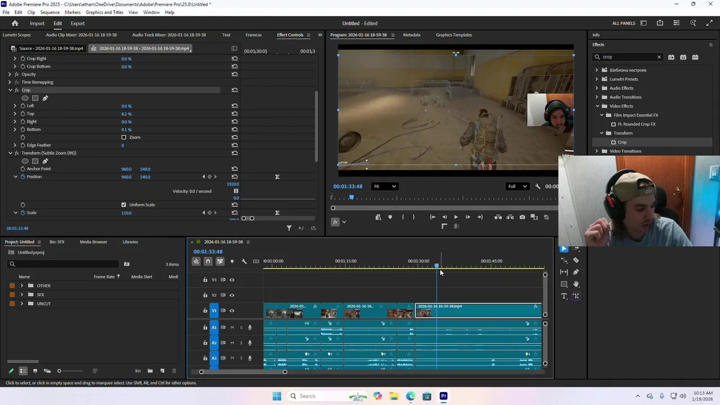Expand the Video Transitions folder
Viewport: 720px width, 405px height.
(597, 151)
